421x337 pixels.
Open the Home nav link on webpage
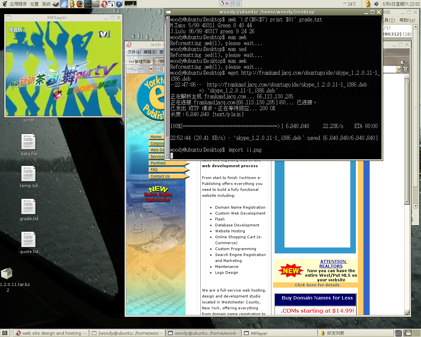tap(156, 137)
